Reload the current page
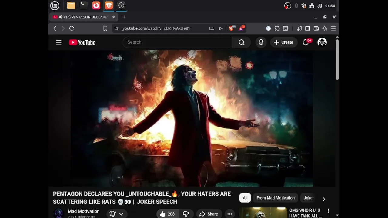388x218 pixels. 72,28
